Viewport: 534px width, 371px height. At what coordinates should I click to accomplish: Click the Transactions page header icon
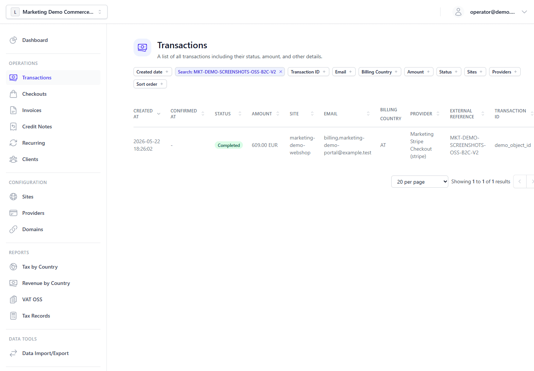click(x=142, y=47)
